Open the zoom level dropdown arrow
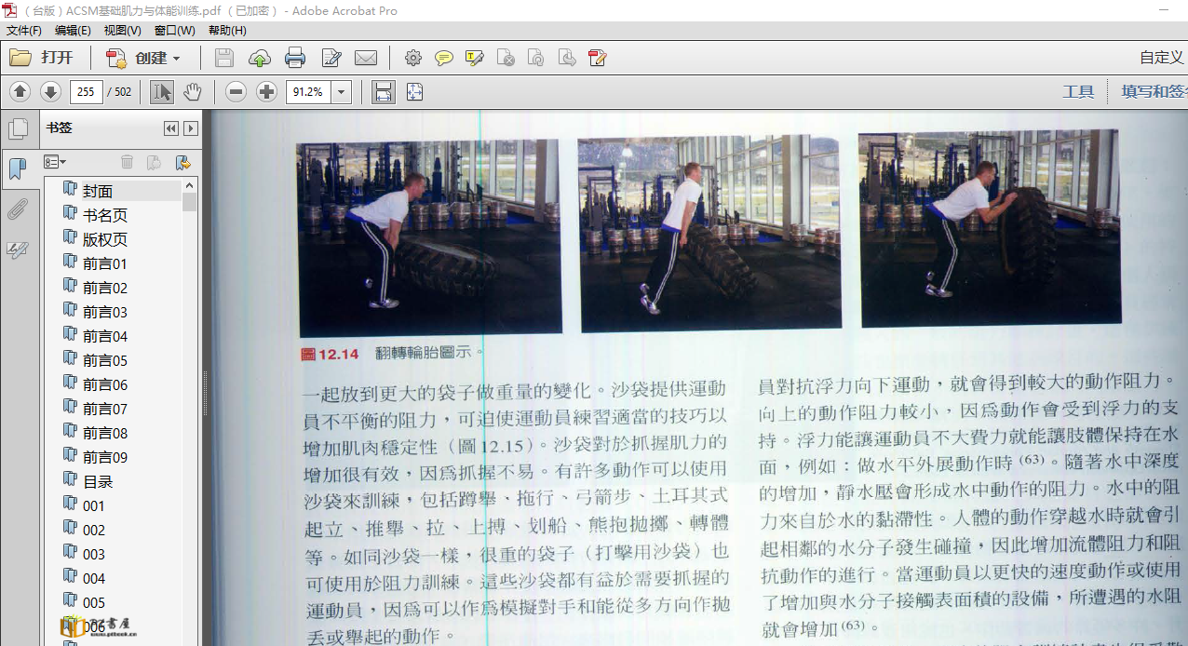This screenshot has height=646, width=1188. tap(342, 91)
